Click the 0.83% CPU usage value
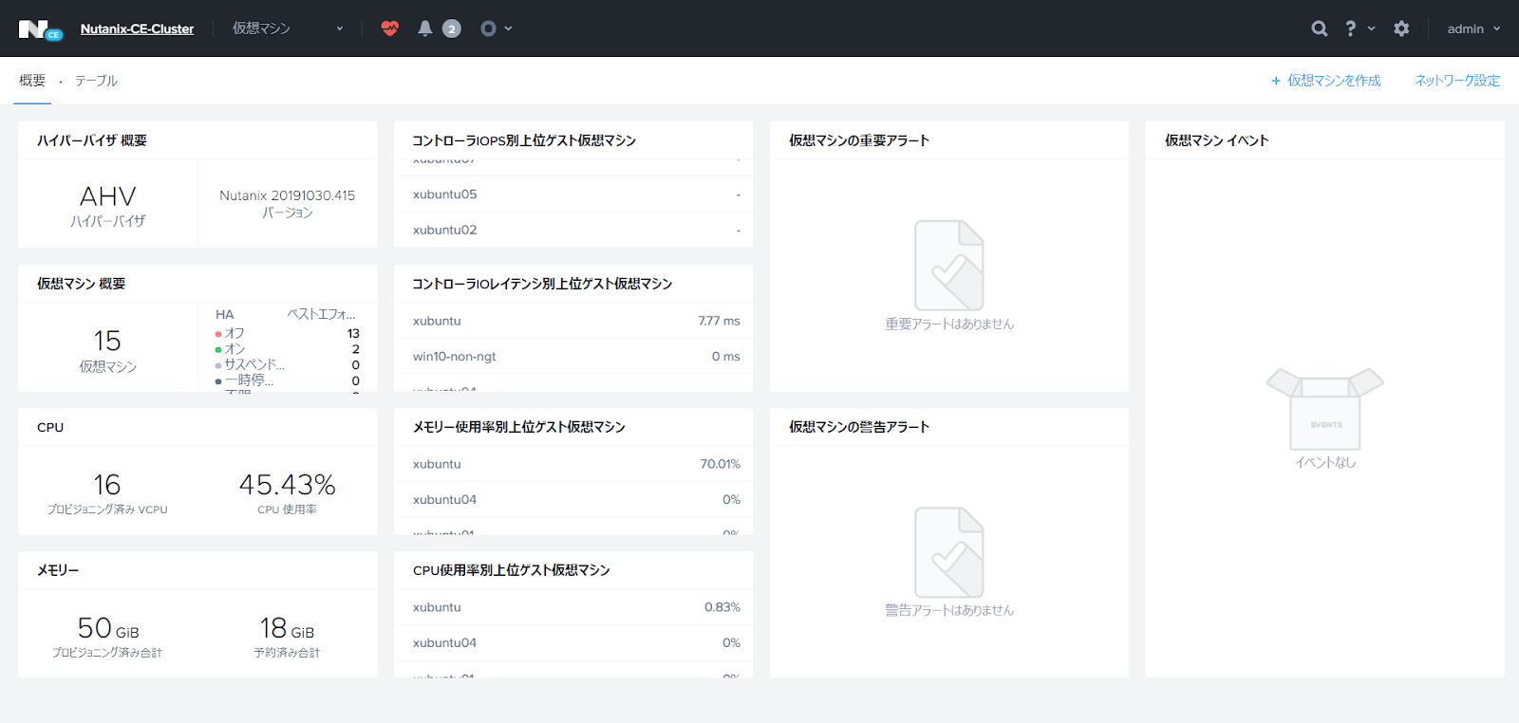Image resolution: width=1519 pixels, height=723 pixels. point(722,607)
